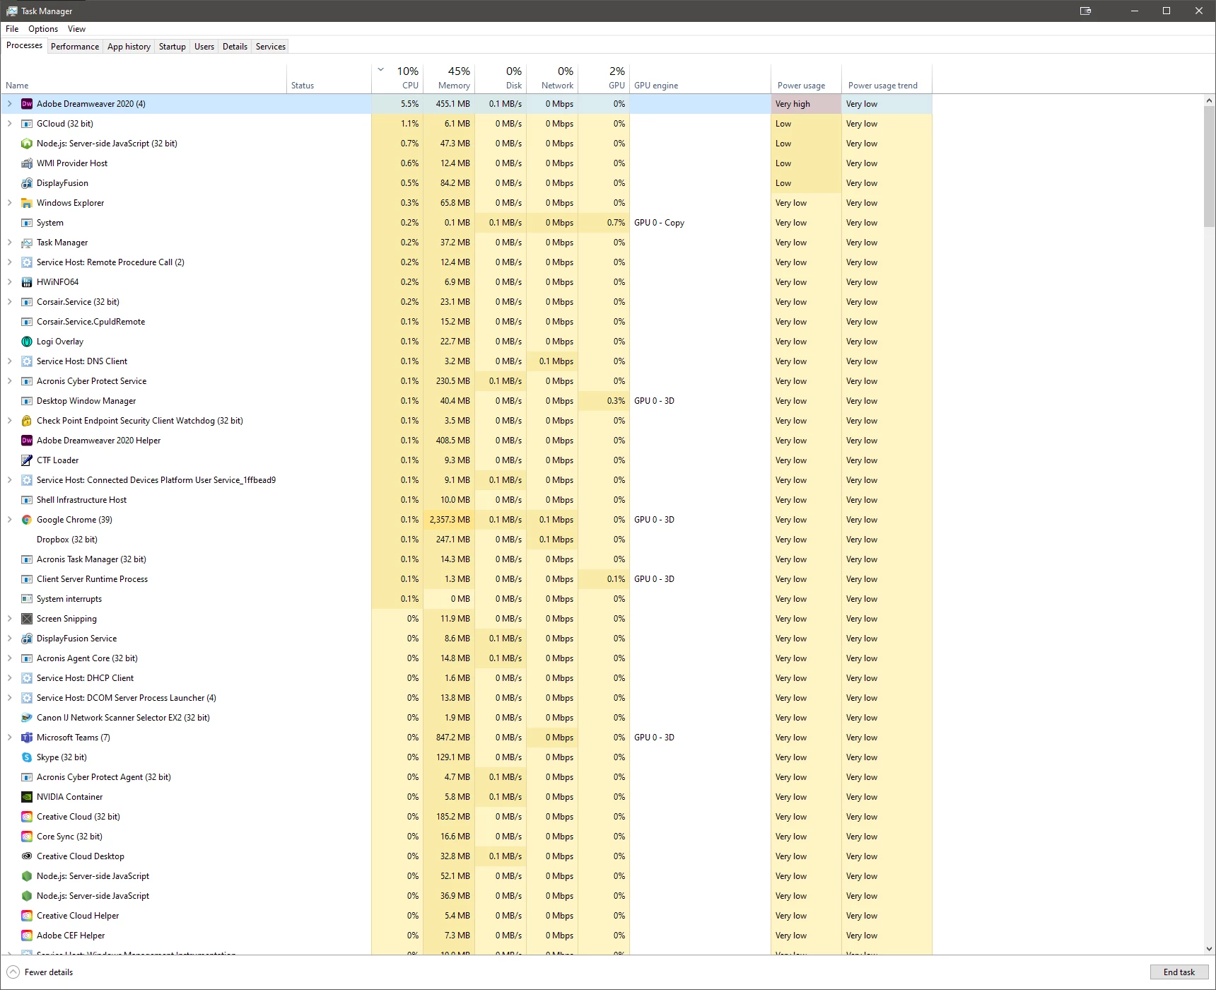Open the Users tab

tap(204, 47)
